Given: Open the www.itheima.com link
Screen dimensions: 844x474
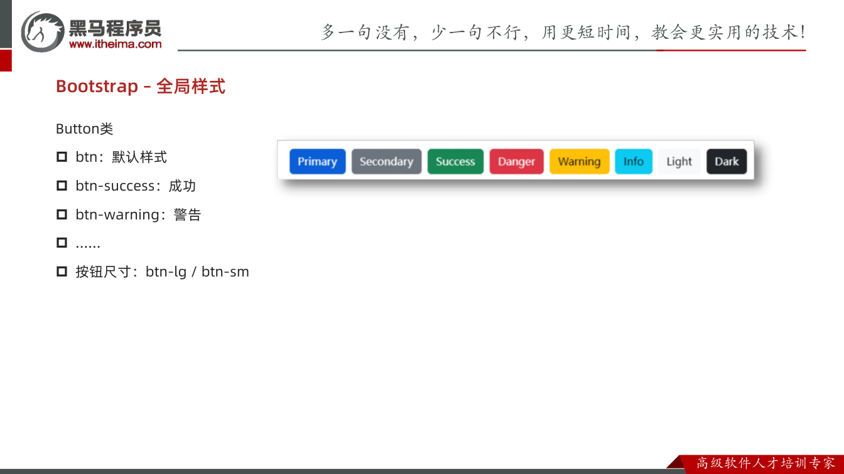Looking at the screenshot, I should pos(115,44).
